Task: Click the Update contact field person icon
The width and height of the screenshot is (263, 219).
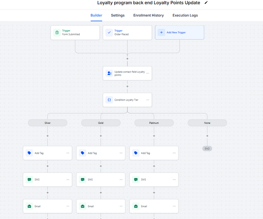Action: point(109,73)
